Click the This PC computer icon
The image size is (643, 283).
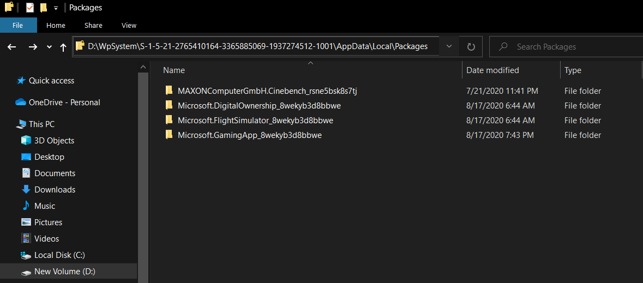21,124
